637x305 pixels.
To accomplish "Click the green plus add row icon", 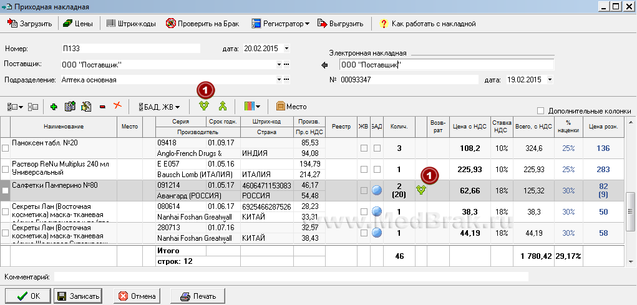I will [x=54, y=107].
